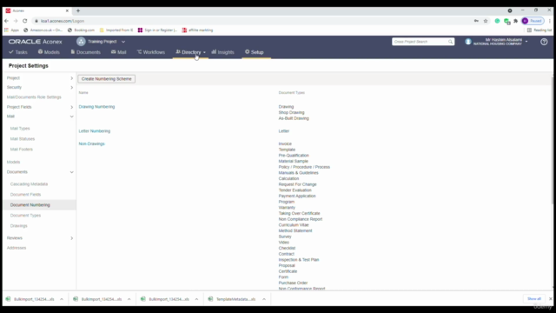Image resolution: width=556 pixels, height=313 pixels.
Task: Select Drawings in sidebar
Action: (x=19, y=226)
